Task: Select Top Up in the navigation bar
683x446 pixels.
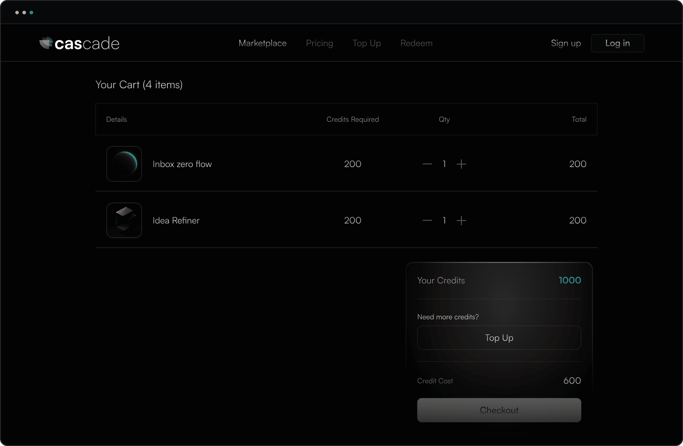Action: (x=367, y=43)
